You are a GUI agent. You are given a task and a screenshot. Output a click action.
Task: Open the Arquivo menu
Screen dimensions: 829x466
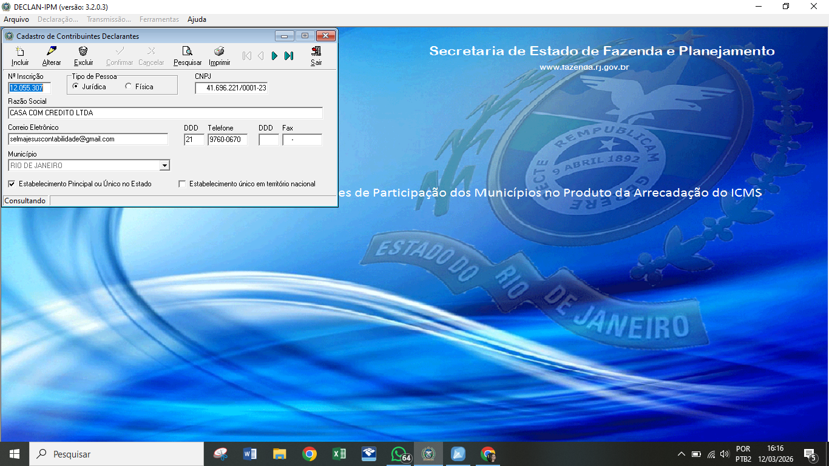(16, 19)
